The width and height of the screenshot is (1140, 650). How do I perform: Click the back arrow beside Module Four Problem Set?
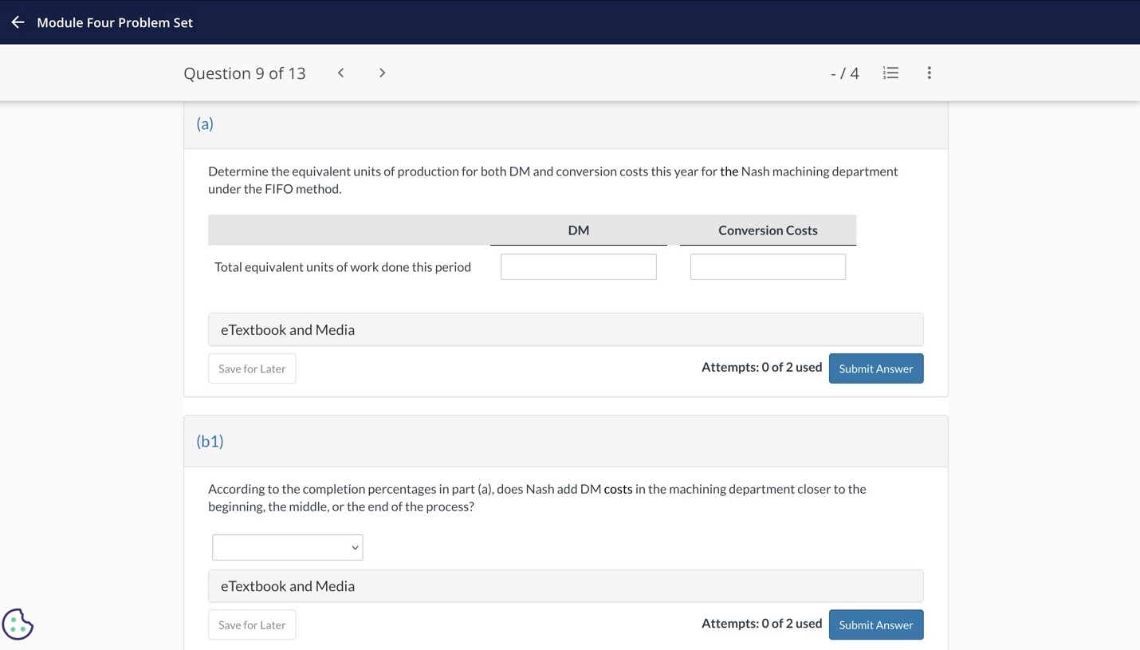point(18,22)
